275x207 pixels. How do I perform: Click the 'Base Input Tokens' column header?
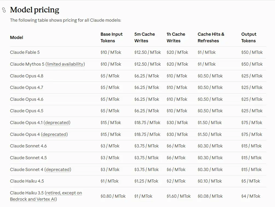112,38
